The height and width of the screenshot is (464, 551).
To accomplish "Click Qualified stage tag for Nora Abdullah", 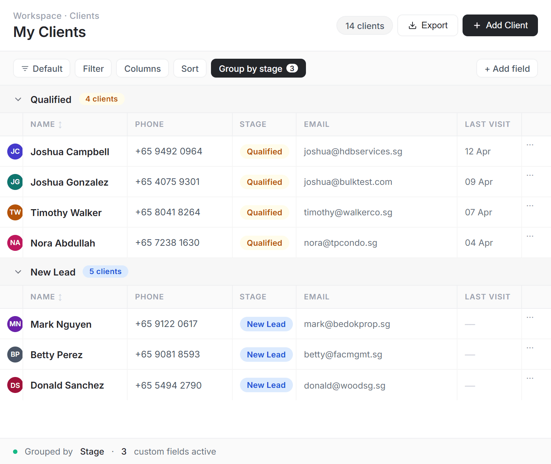I will tap(265, 243).
